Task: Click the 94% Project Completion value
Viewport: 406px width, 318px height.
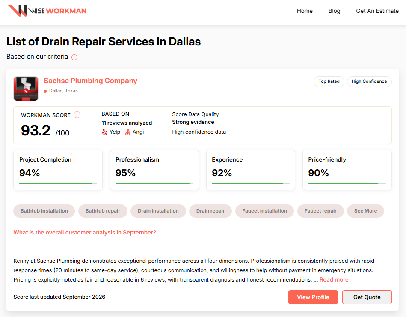Action: (x=30, y=173)
